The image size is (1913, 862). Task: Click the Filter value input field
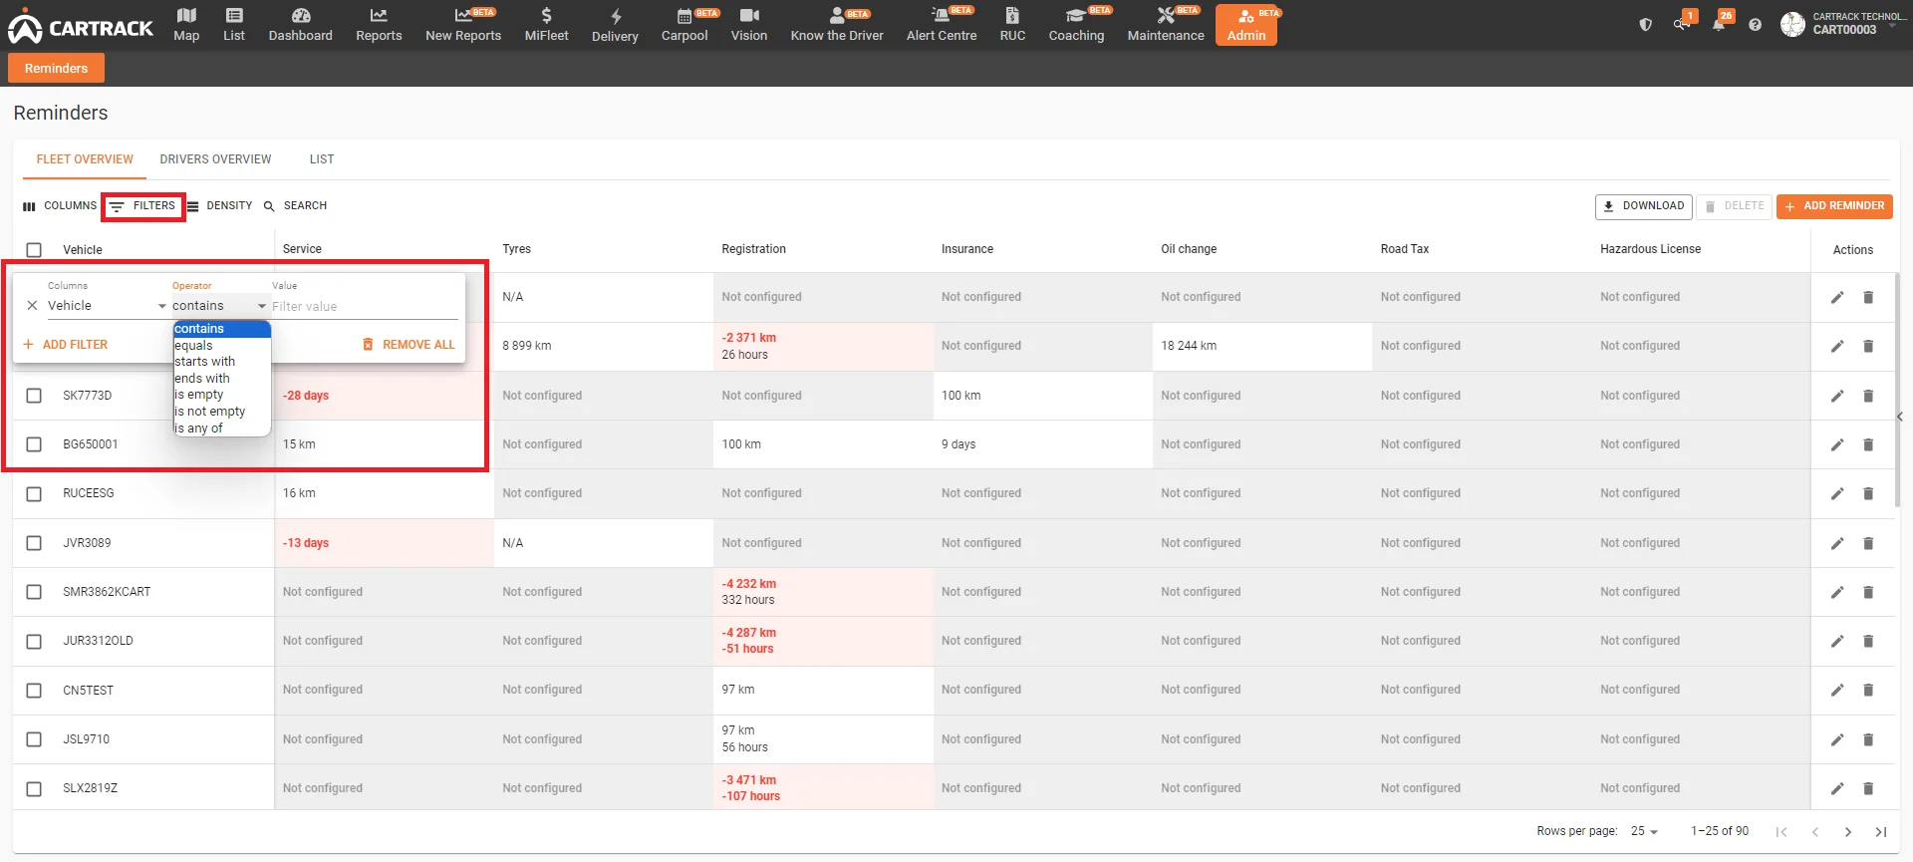click(x=365, y=306)
